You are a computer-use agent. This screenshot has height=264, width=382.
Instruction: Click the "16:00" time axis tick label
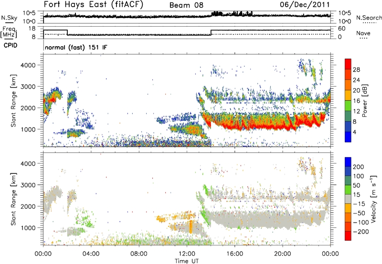pos(235,254)
